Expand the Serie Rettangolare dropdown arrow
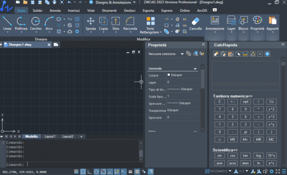The image size is (287, 175). click(x=161, y=32)
